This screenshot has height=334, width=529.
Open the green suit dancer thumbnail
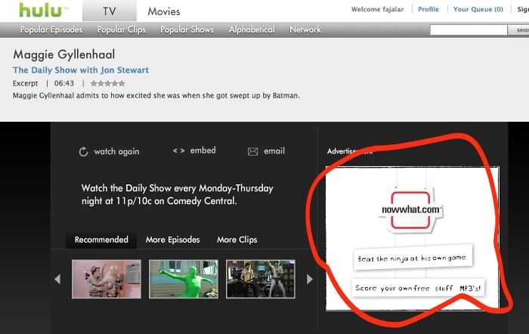coord(184,279)
